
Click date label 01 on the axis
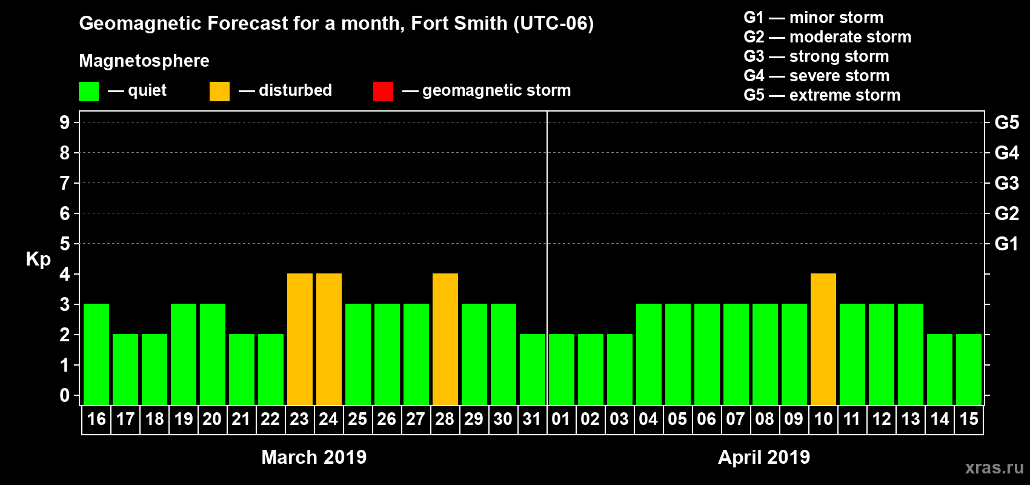coord(561,419)
